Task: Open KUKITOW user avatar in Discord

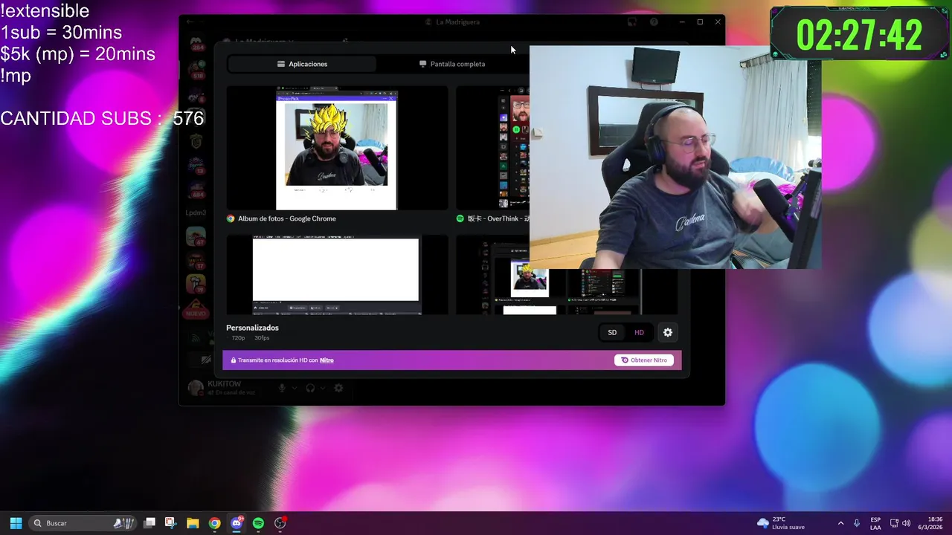Action: click(196, 388)
